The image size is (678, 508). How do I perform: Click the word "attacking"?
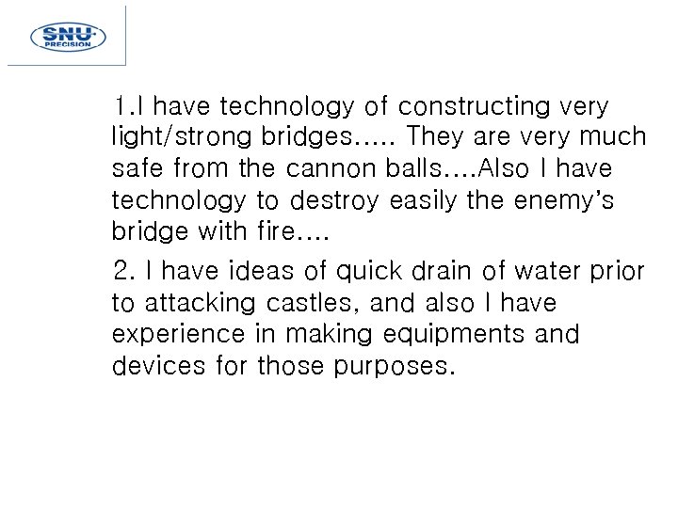click(201, 304)
